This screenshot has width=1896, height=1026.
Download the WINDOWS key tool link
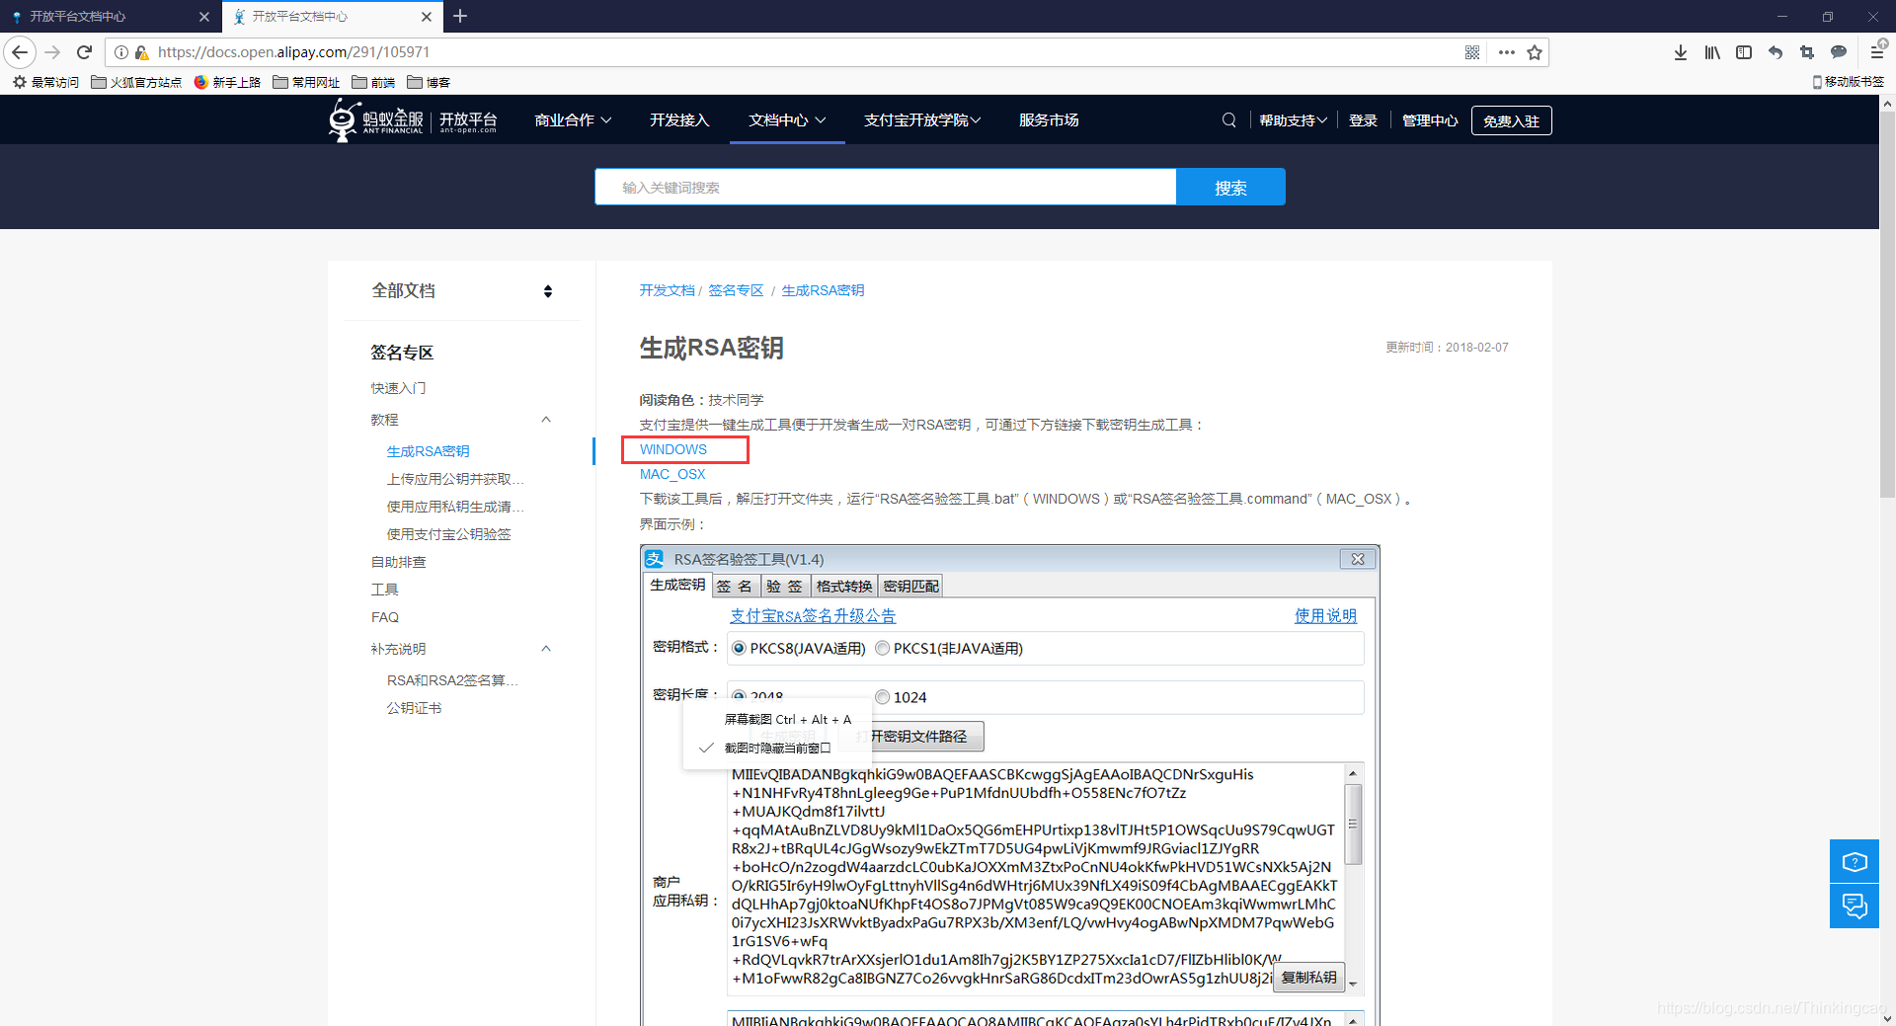click(x=673, y=449)
